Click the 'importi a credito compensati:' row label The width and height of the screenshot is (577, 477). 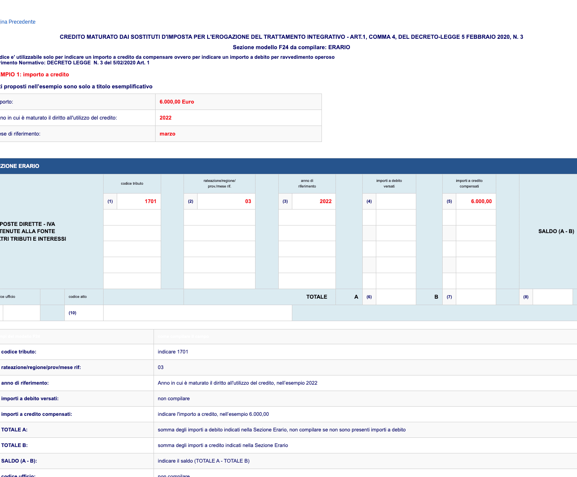[x=36, y=414]
